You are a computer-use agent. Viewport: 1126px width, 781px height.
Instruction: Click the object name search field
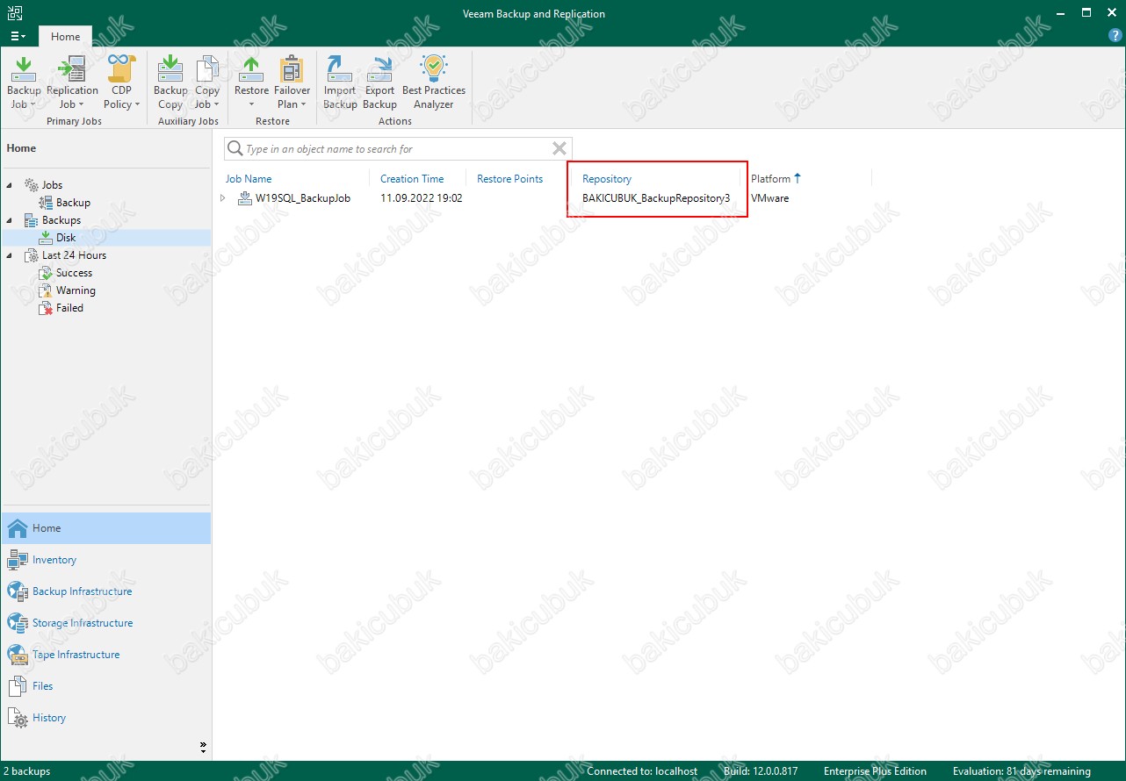pos(397,148)
